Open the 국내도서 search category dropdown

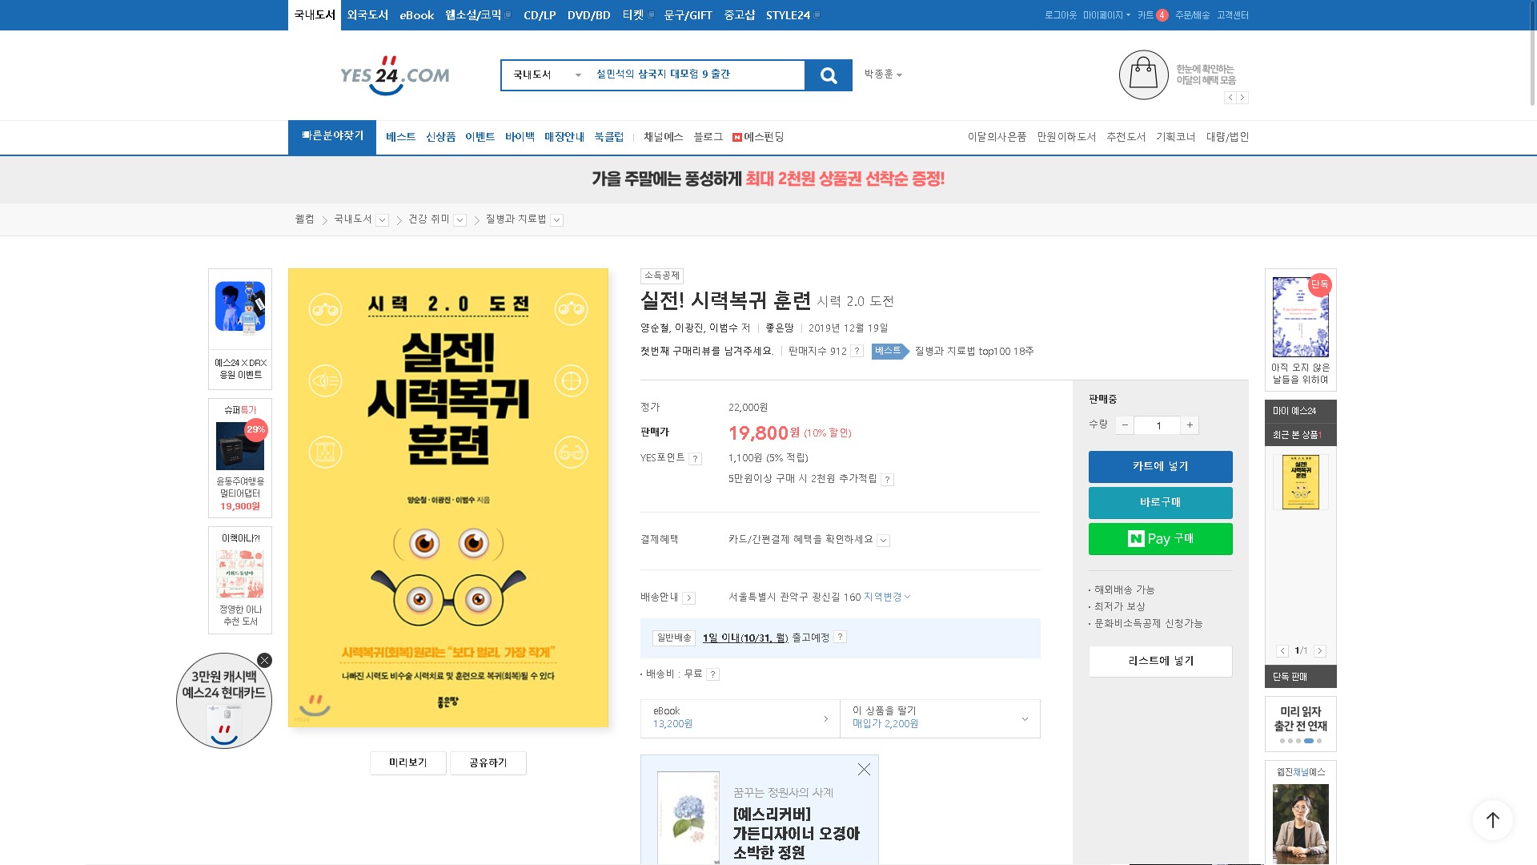547,75
